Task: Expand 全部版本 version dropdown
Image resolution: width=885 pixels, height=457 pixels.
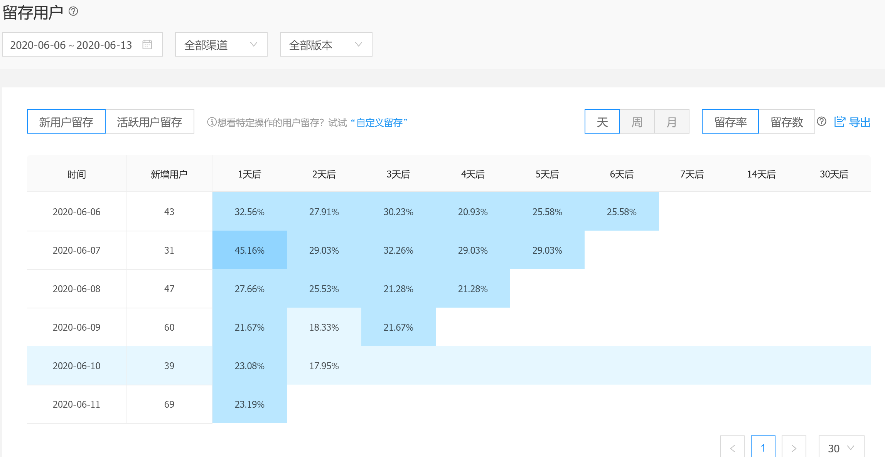Action: click(x=326, y=45)
